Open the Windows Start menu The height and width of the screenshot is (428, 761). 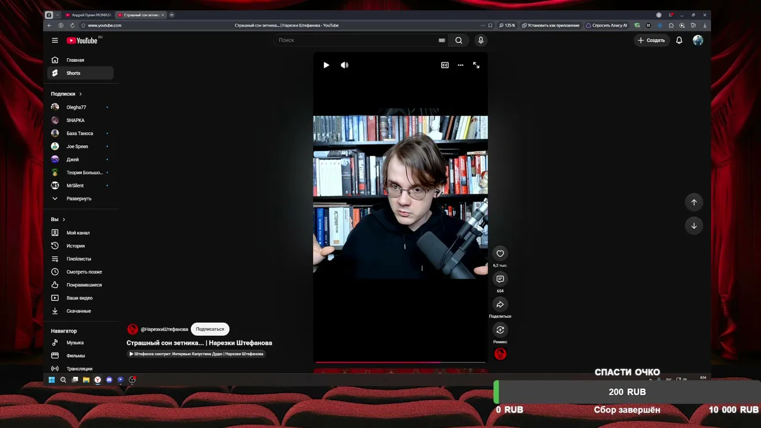pos(52,380)
